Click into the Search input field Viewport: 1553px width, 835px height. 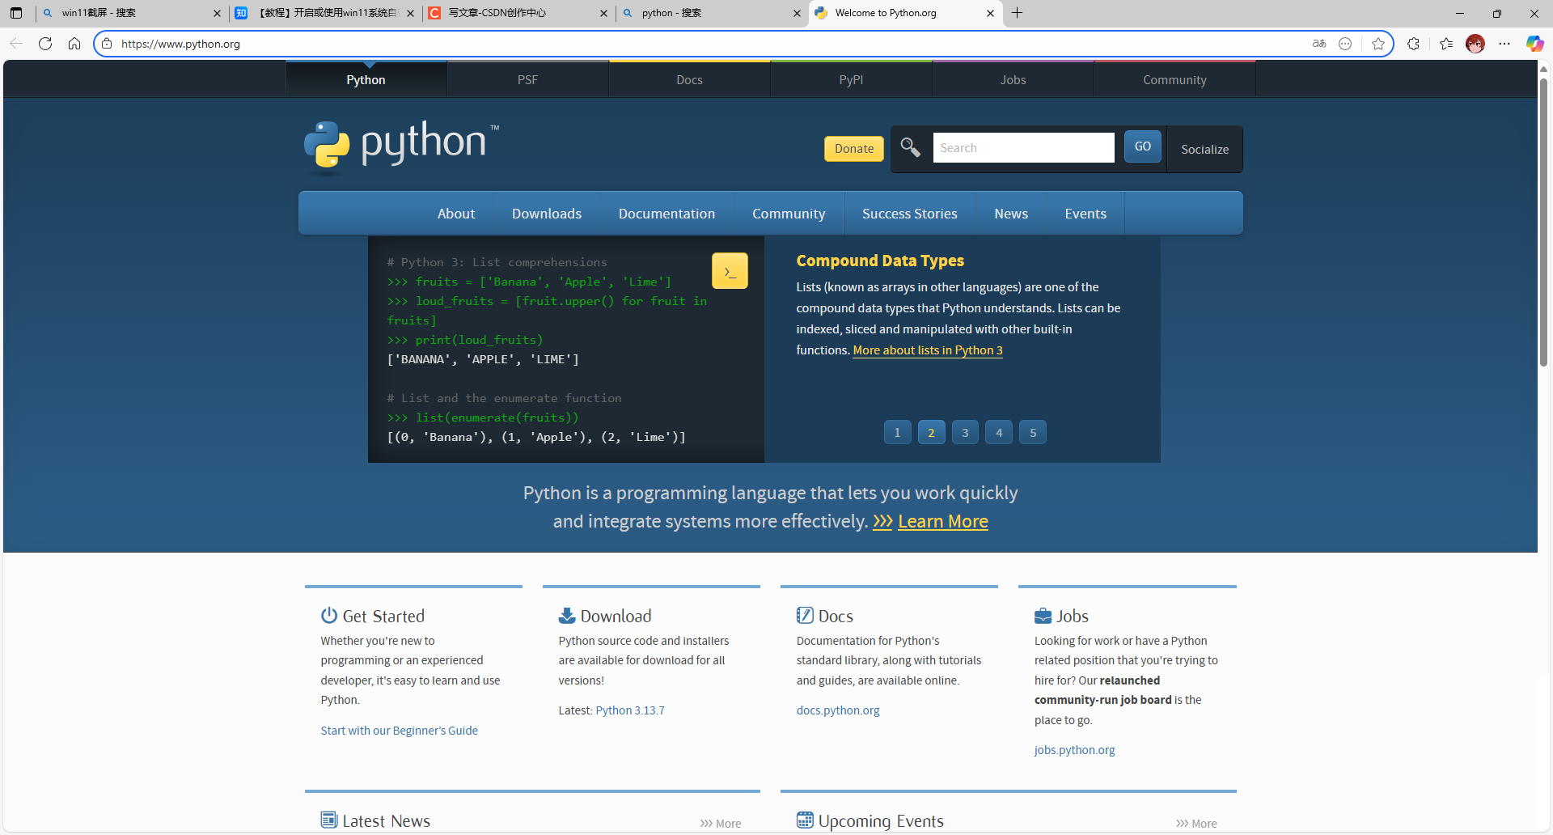(1023, 147)
